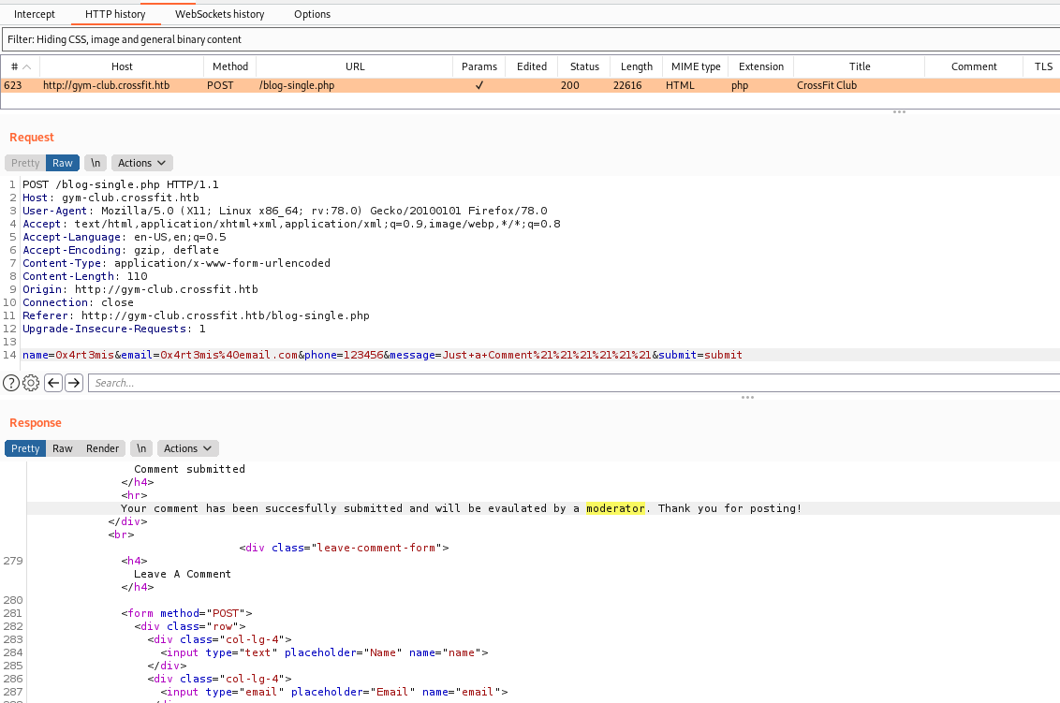Open the history filter bar settings
The width and height of the screenshot is (1060, 703).
click(529, 39)
